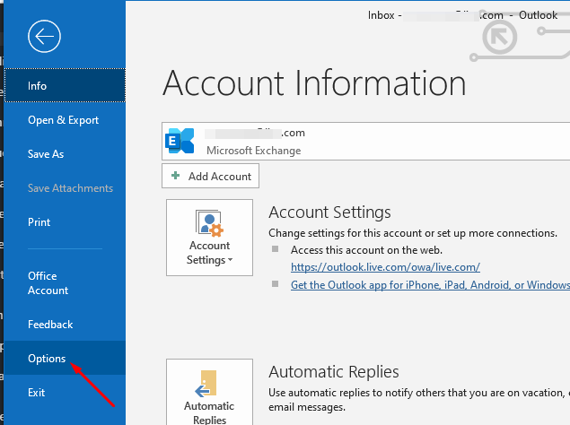570x425 pixels.
Task: Click the Account Settings section title
Action: click(x=329, y=212)
